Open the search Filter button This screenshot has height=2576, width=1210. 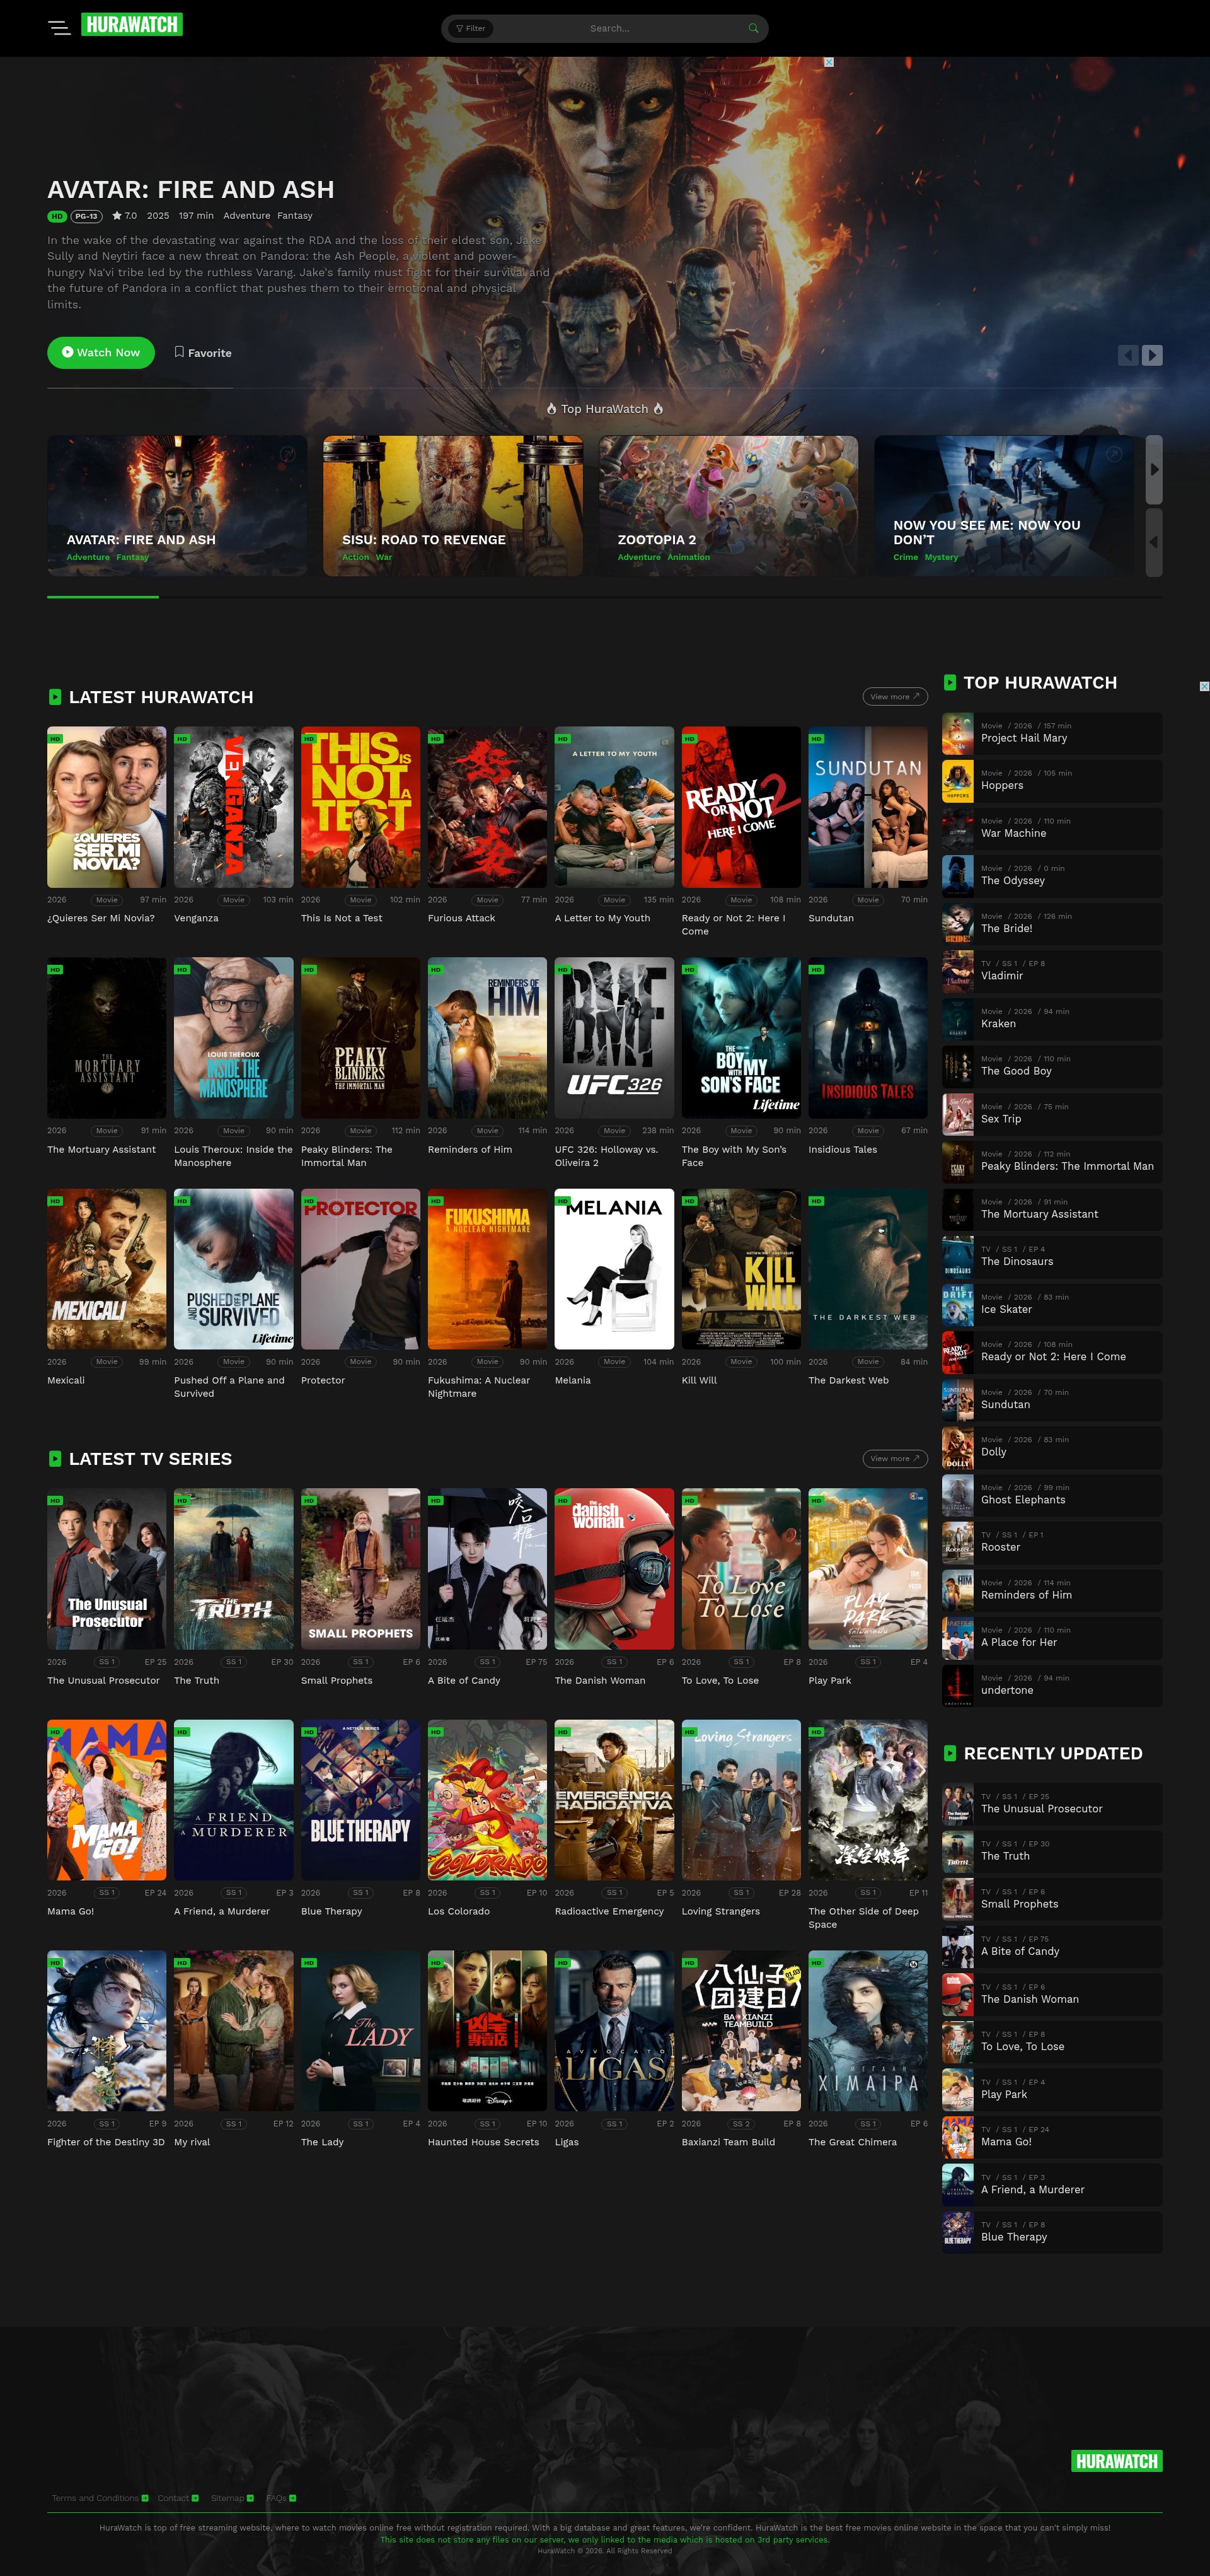tap(471, 28)
